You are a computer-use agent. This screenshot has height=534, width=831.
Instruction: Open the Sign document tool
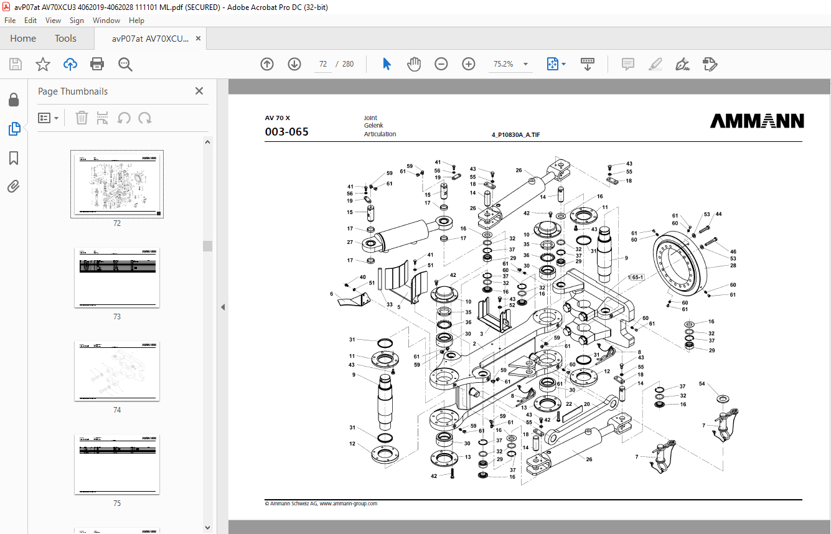coord(682,64)
